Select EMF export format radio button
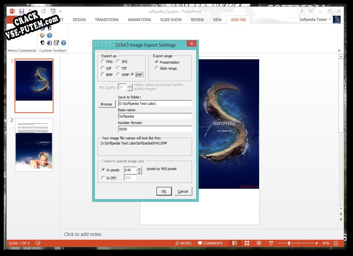Screen dimensions: 353x256 (132, 74)
